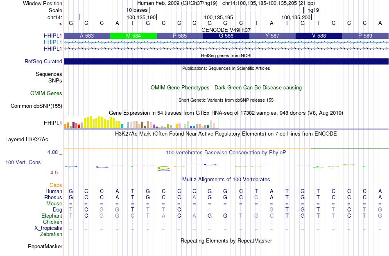This screenshot has width=389, height=256.
Task: Click 'RefSeq genes from NCBI' track title
Action: [226, 56]
